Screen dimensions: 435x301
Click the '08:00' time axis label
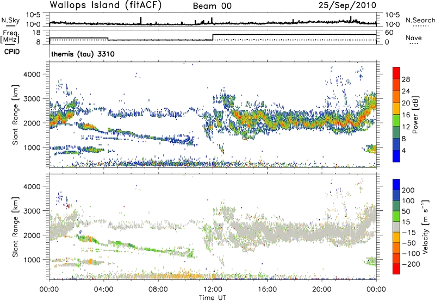tap(158, 290)
